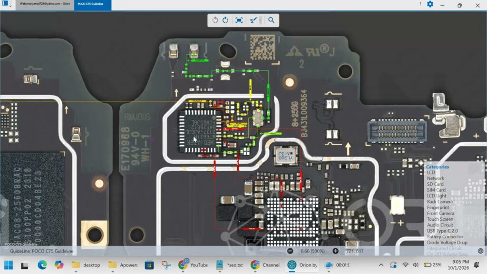Open the search magnifier tool
Screen dimensions: 487x274
point(271,20)
